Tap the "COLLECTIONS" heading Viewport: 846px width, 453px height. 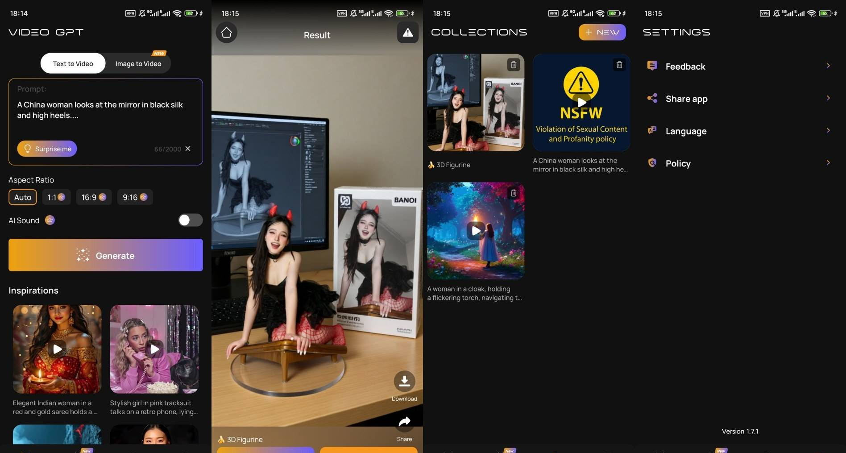pos(479,32)
